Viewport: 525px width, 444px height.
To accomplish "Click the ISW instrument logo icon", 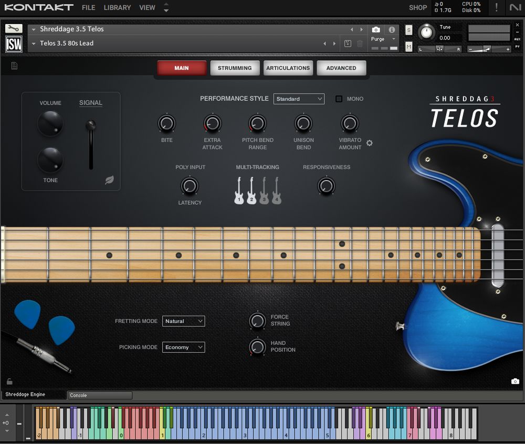I will click(14, 44).
